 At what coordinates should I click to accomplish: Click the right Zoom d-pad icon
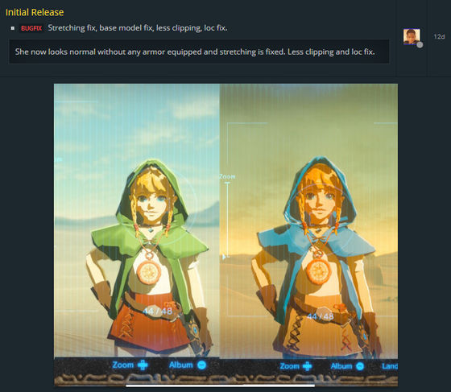(307, 366)
